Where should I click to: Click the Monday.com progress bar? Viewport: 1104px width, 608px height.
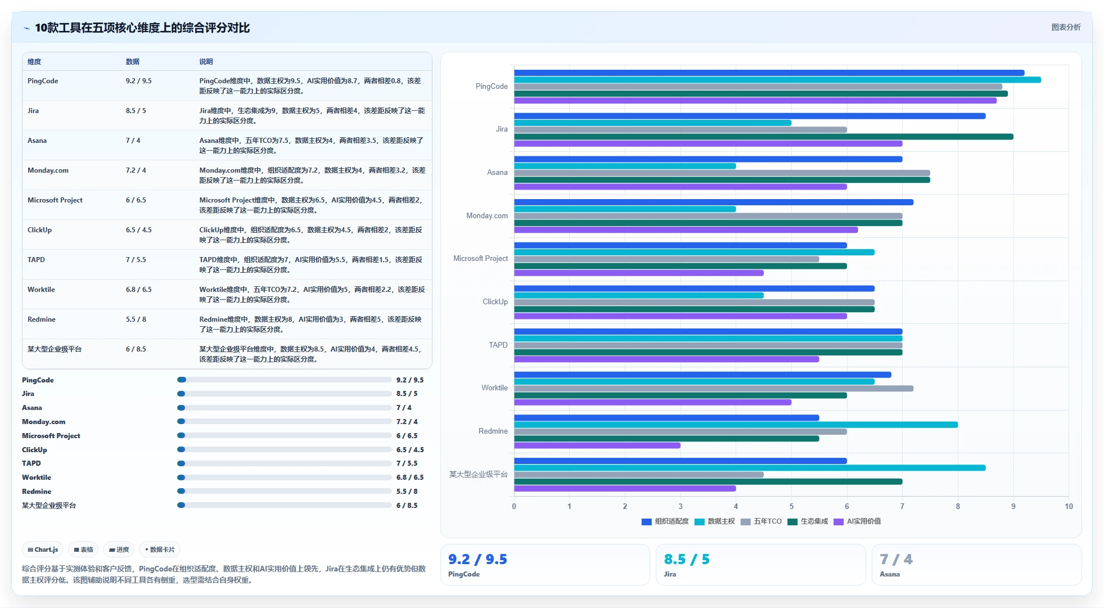[285, 422]
